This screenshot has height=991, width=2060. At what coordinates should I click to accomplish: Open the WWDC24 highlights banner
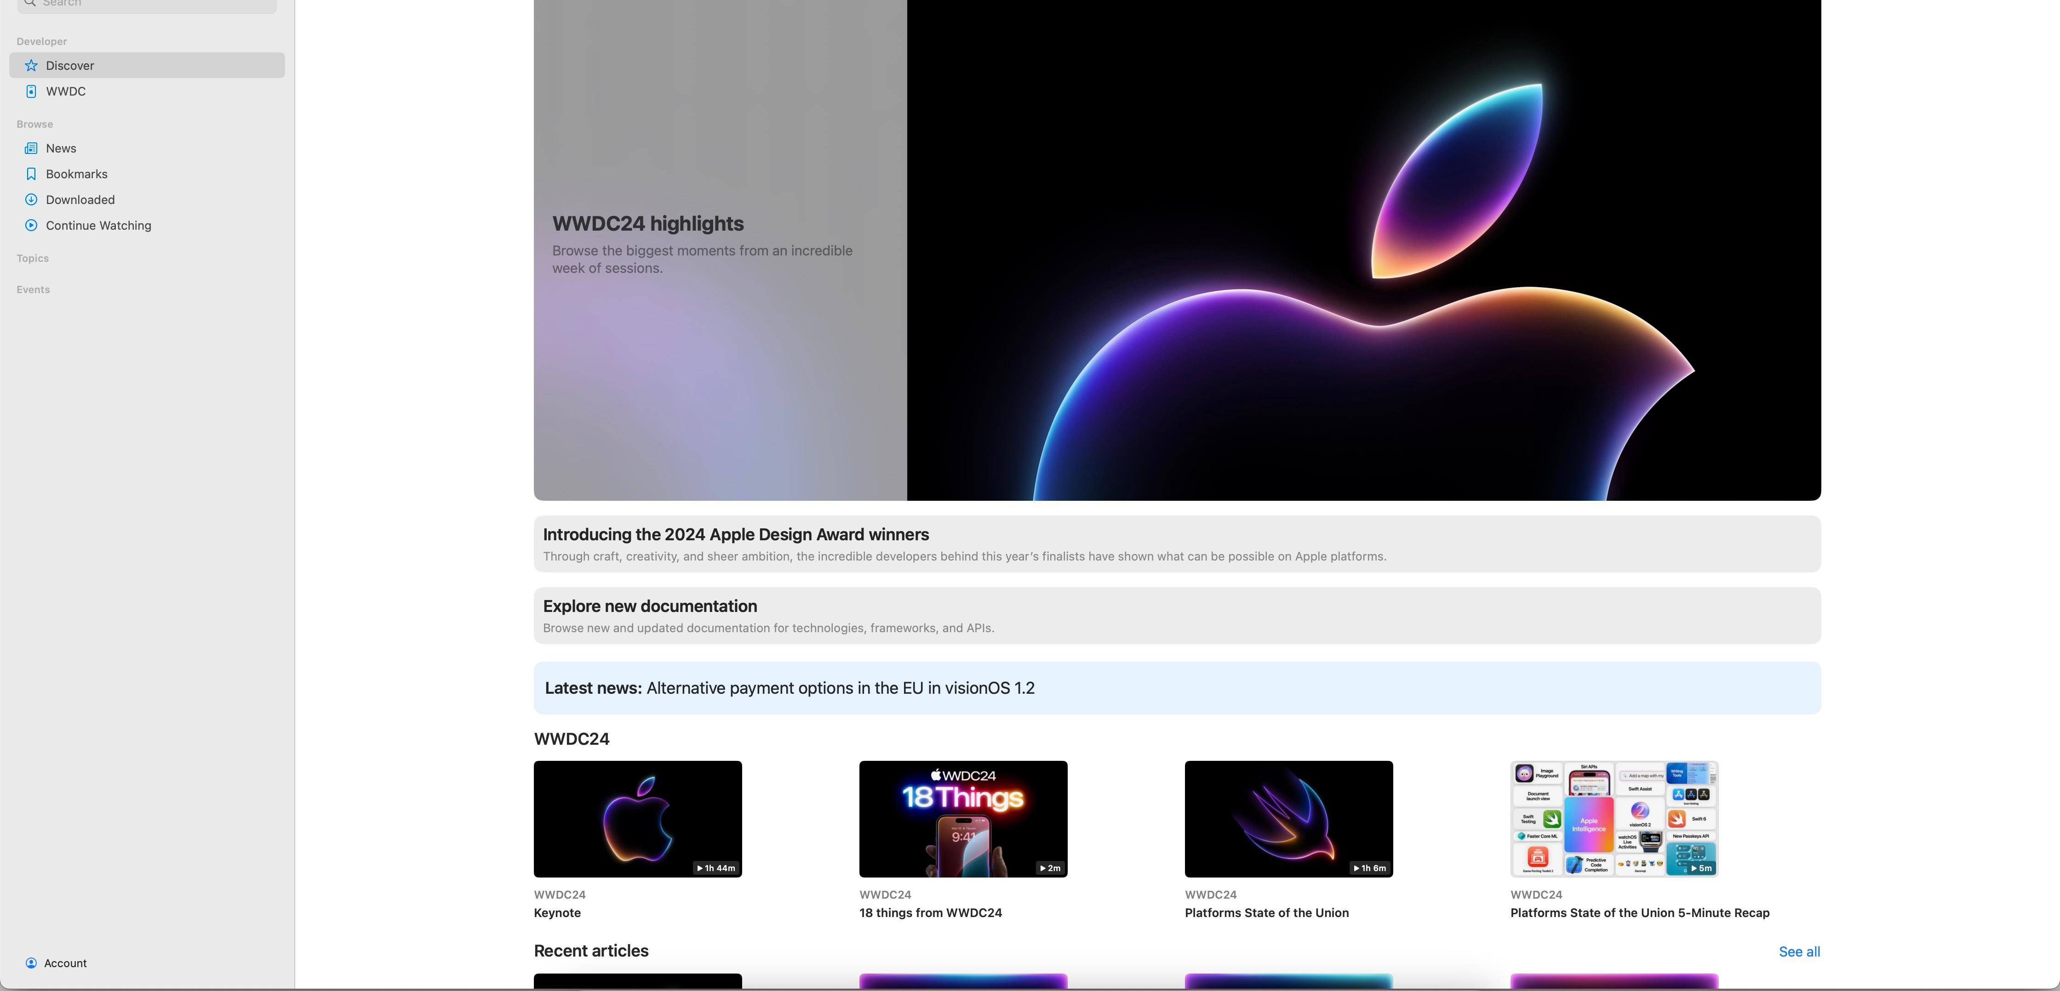(x=1177, y=250)
